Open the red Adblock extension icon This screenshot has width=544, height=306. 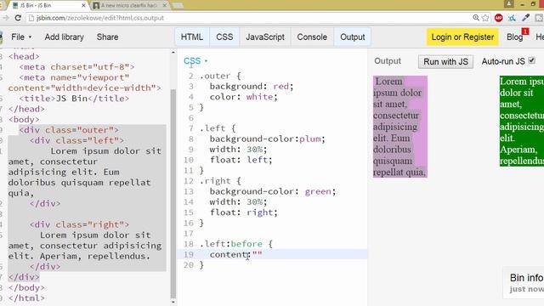click(499, 18)
